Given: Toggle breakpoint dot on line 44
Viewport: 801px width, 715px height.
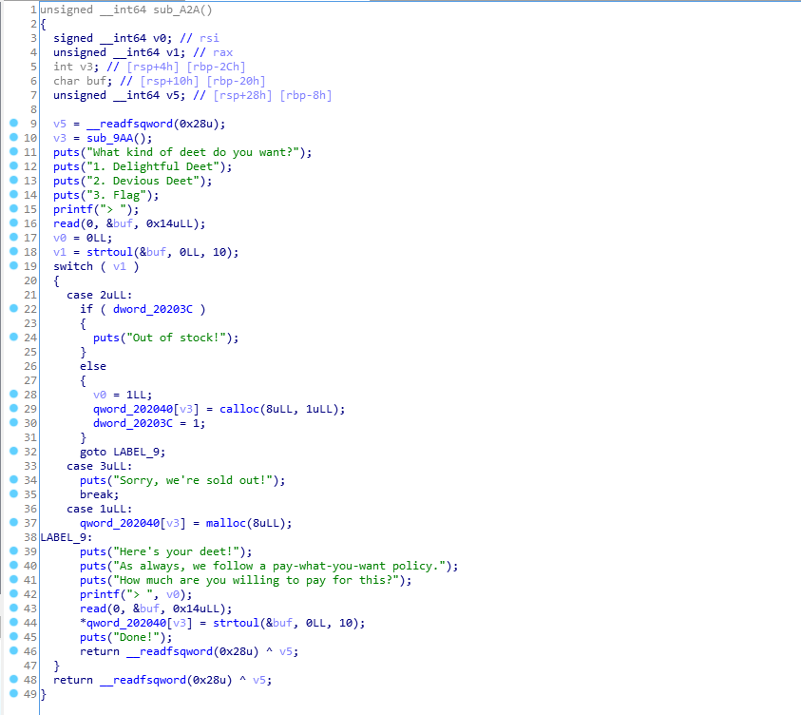Looking at the screenshot, I should 14,622.
